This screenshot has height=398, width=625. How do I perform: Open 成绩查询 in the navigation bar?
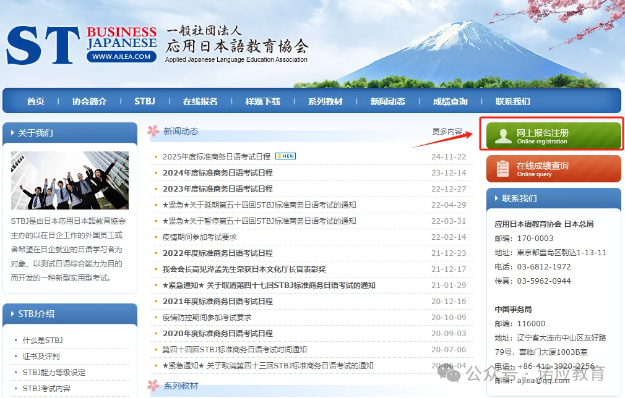click(x=450, y=101)
